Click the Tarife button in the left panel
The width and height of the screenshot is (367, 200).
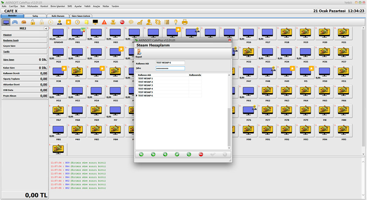pyautogui.click(x=7, y=52)
